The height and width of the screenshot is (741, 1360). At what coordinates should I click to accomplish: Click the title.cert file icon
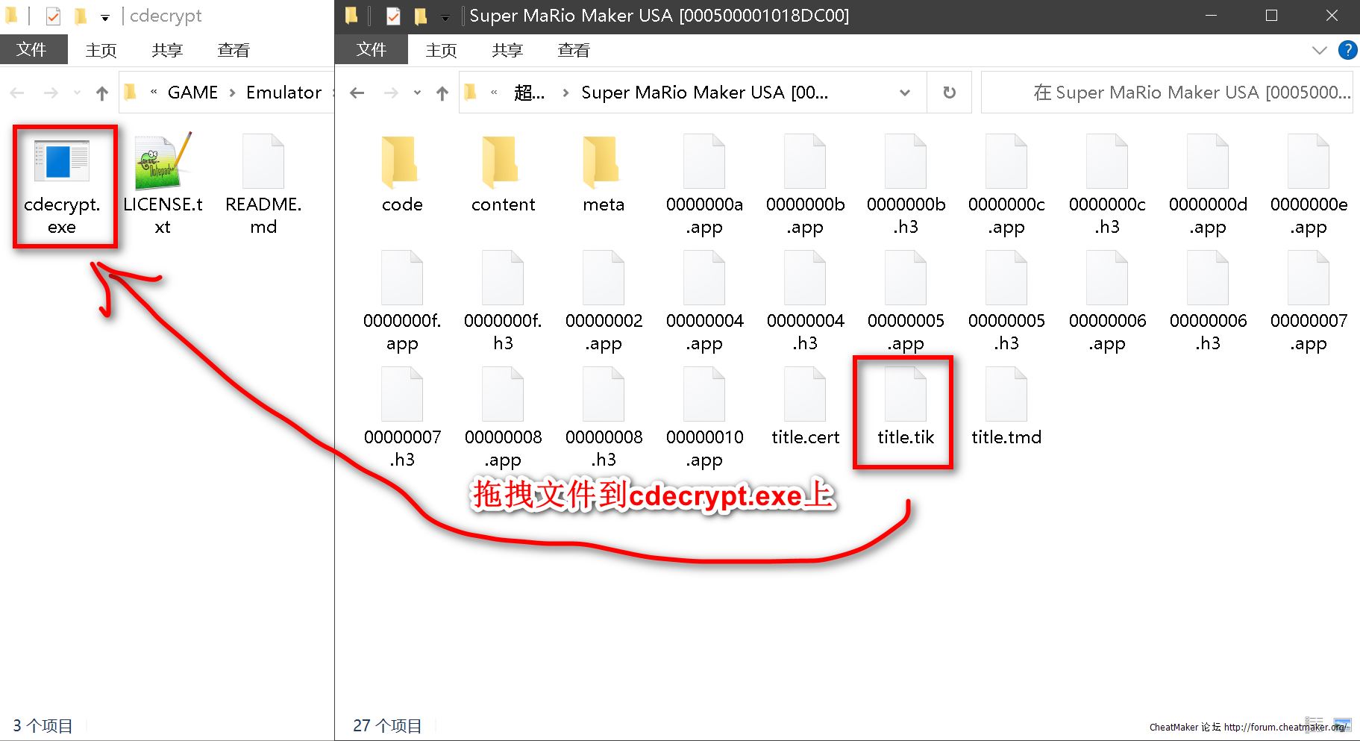pyautogui.click(x=805, y=395)
